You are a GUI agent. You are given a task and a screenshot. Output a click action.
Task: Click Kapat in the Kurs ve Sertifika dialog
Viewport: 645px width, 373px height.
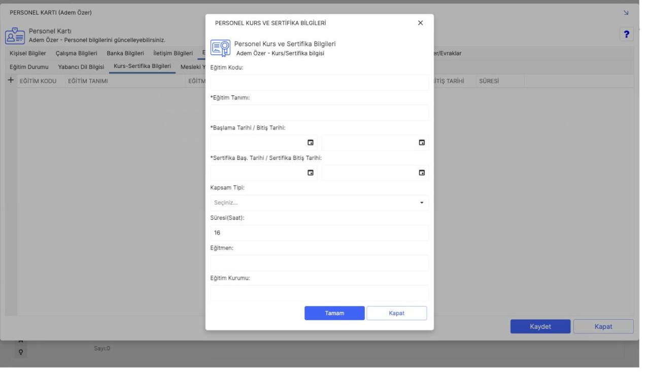pyautogui.click(x=396, y=313)
